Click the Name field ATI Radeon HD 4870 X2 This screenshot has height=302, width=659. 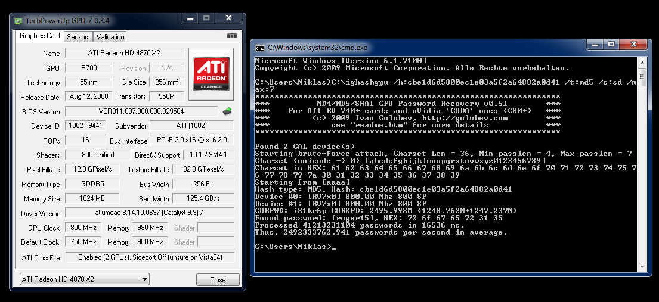[x=125, y=53]
